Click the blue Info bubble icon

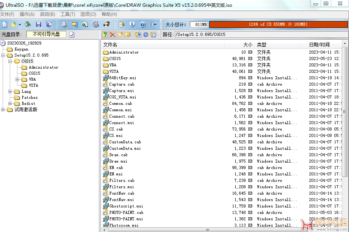(x=132, y=25)
